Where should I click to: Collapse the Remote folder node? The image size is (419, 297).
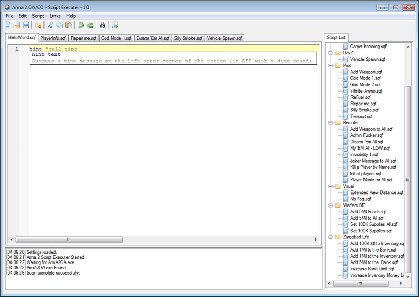tap(330, 123)
